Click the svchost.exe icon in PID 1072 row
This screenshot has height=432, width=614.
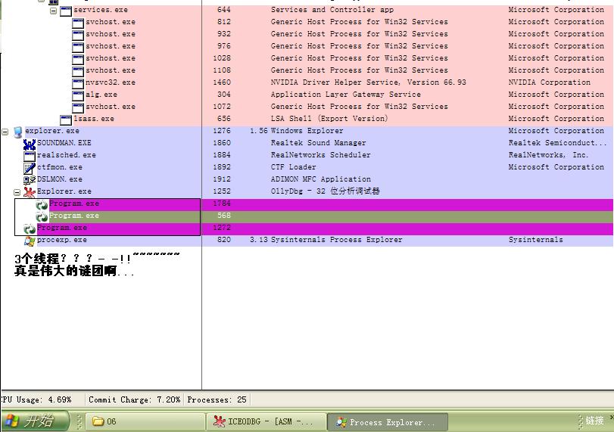click(x=78, y=107)
